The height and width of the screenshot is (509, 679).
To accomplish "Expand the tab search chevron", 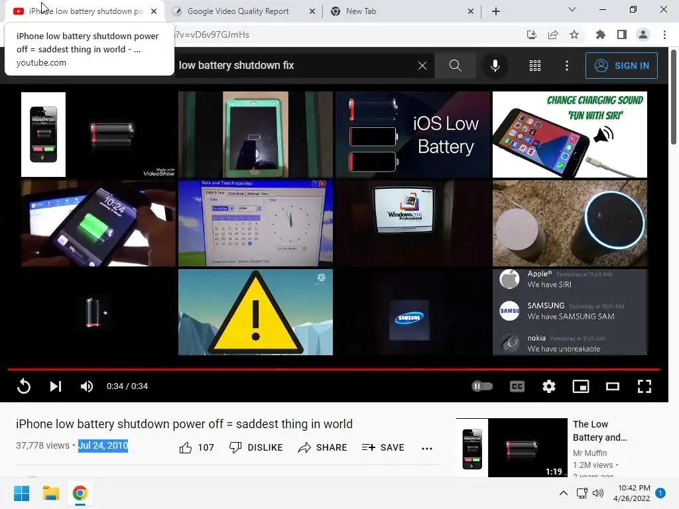I will pyautogui.click(x=572, y=9).
